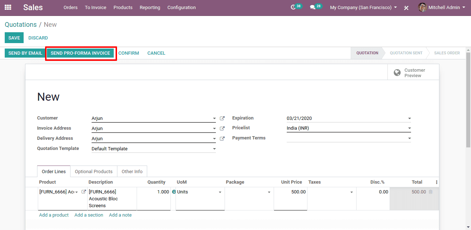Viewport: 471px width, 230px height.
Task: Open the apps grid menu icon
Action: point(8,7)
